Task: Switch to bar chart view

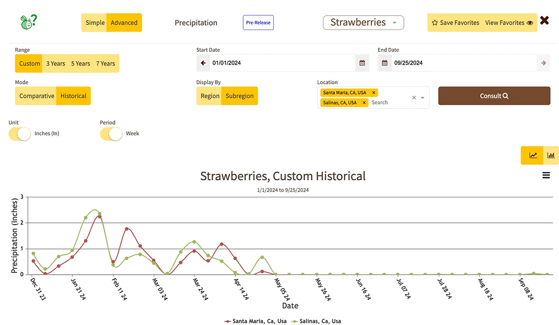Action: pos(551,155)
